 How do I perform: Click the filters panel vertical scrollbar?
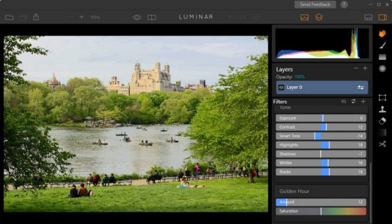(371, 192)
